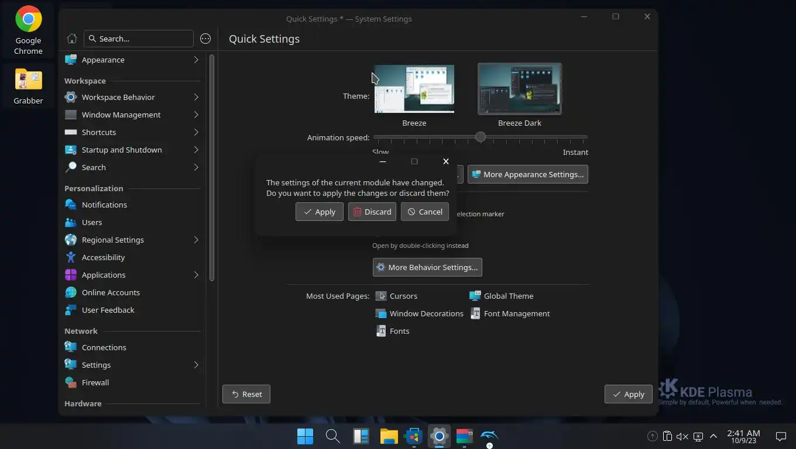
Task: Open the taskbar magnifier search icon
Action: pyautogui.click(x=332, y=436)
